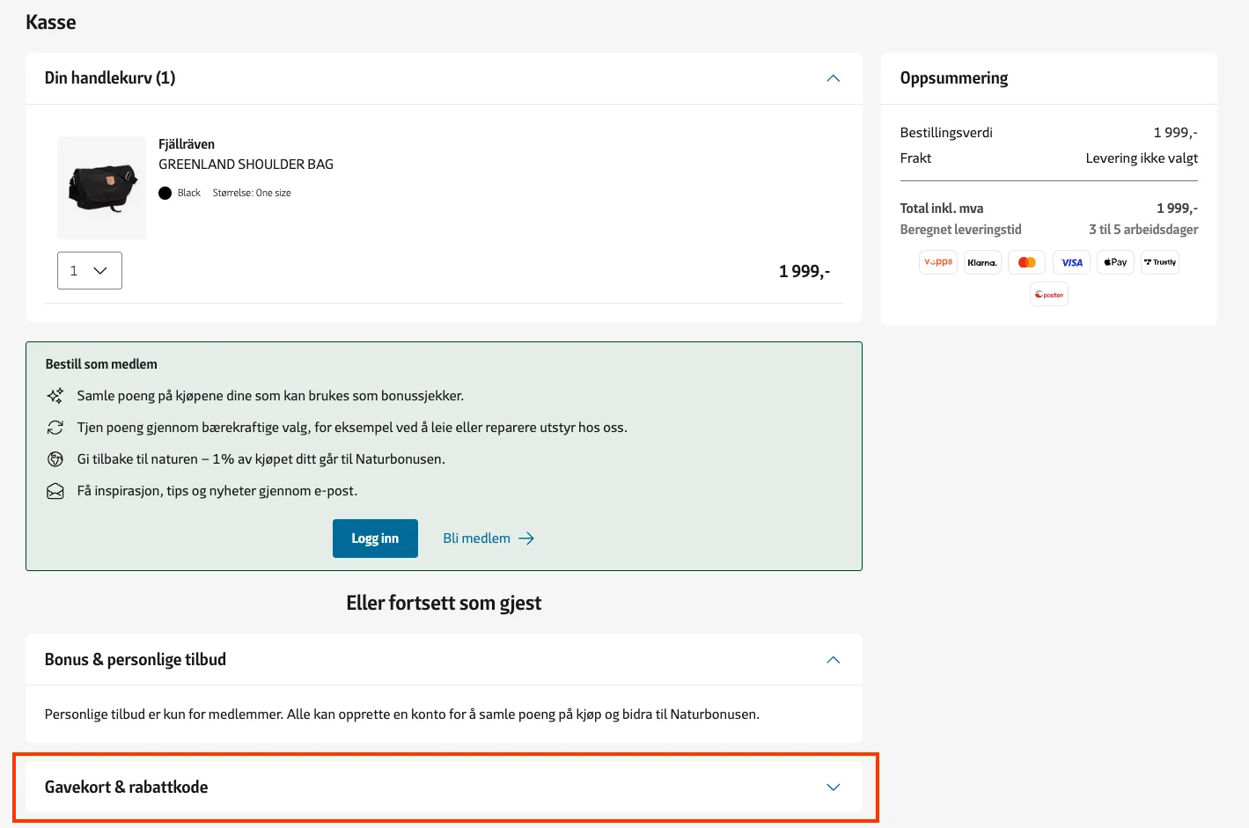The height and width of the screenshot is (828, 1249).
Task: Collapse the Bonus & personlige tilbud section
Action: pos(834,660)
